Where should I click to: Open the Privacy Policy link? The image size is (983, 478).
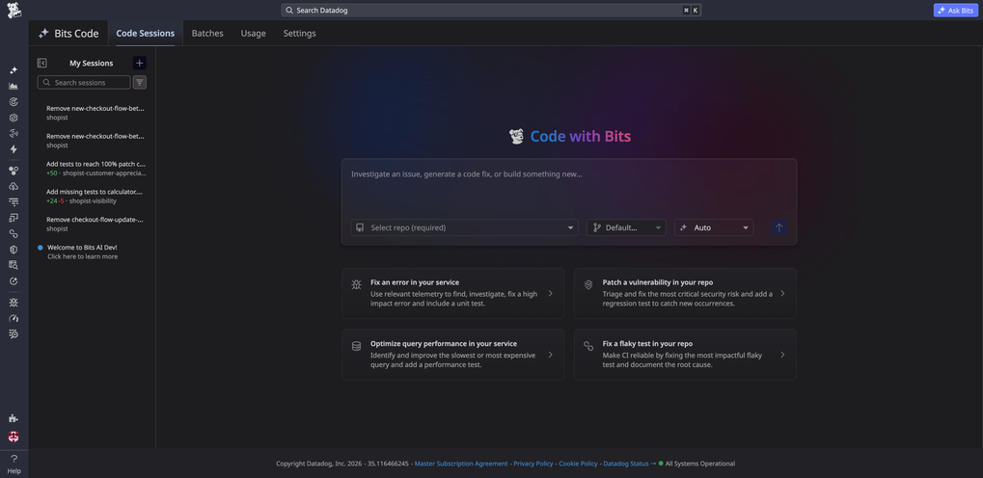click(532, 464)
